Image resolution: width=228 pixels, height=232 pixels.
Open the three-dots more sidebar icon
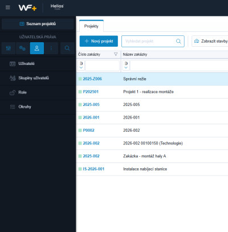[51, 48]
